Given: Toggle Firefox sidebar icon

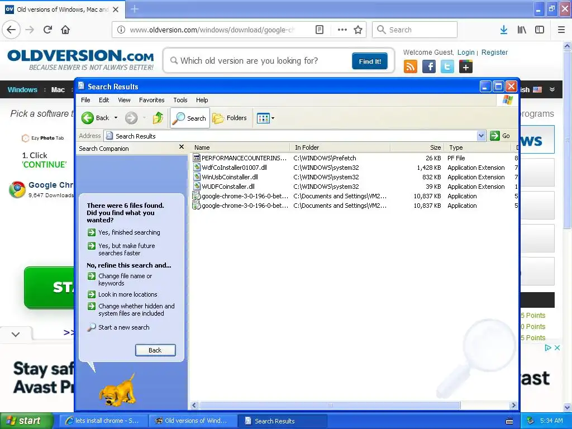Looking at the screenshot, I should coord(540,30).
